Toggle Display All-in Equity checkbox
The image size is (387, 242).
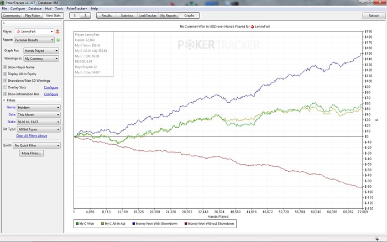click(x=5, y=73)
